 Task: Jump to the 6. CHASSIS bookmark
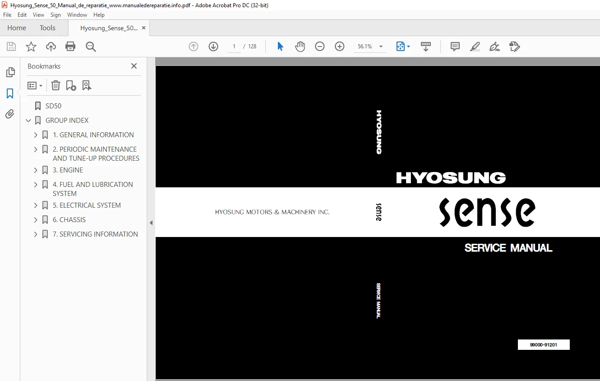pos(69,220)
